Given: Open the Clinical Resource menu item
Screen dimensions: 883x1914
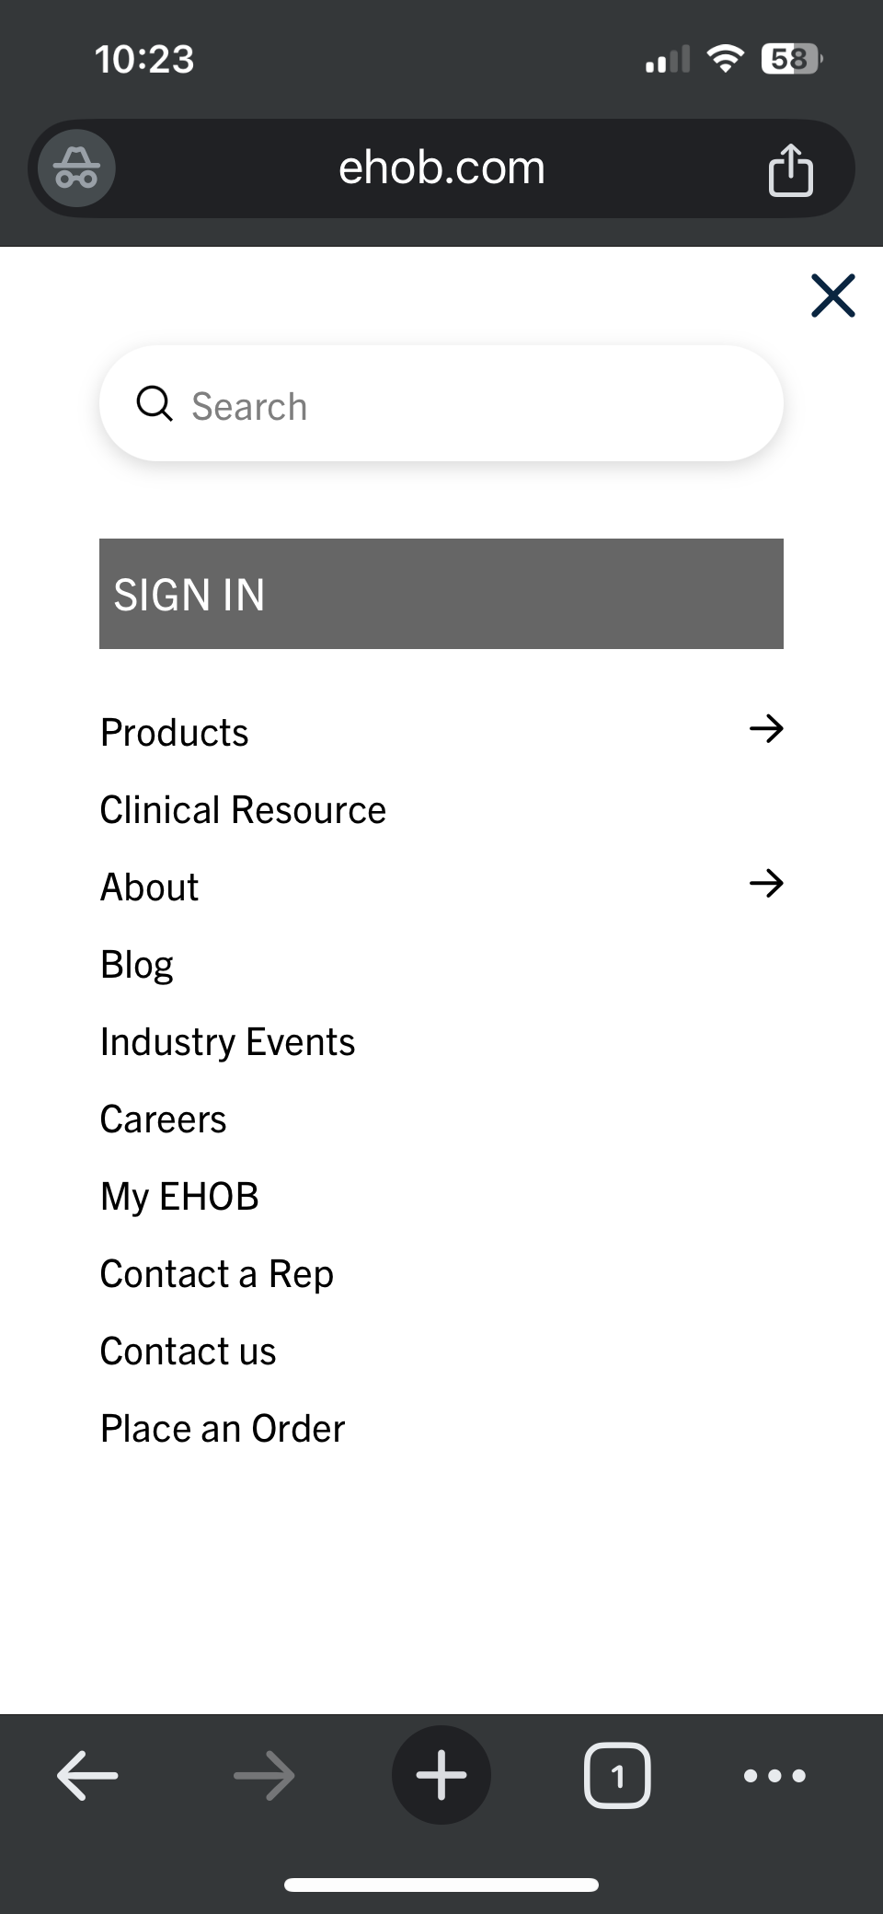Looking at the screenshot, I should pyautogui.click(x=243, y=810).
